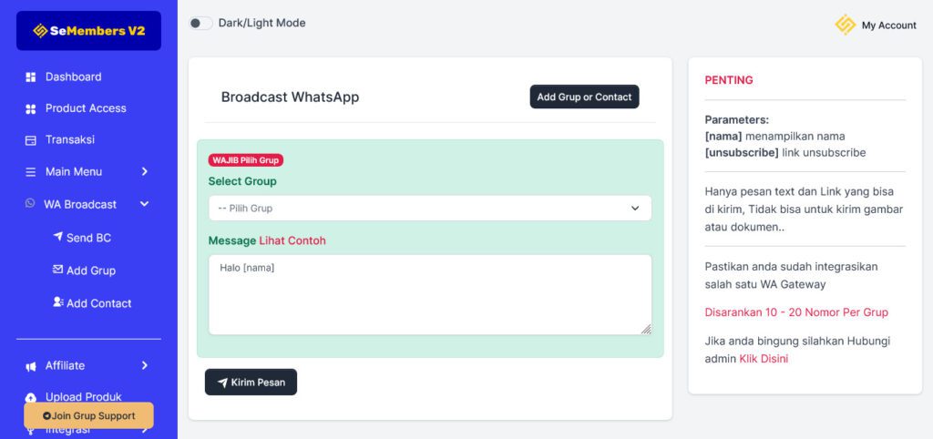
Task: Click the Affiliate megaphone icon
Action: [x=30, y=366]
